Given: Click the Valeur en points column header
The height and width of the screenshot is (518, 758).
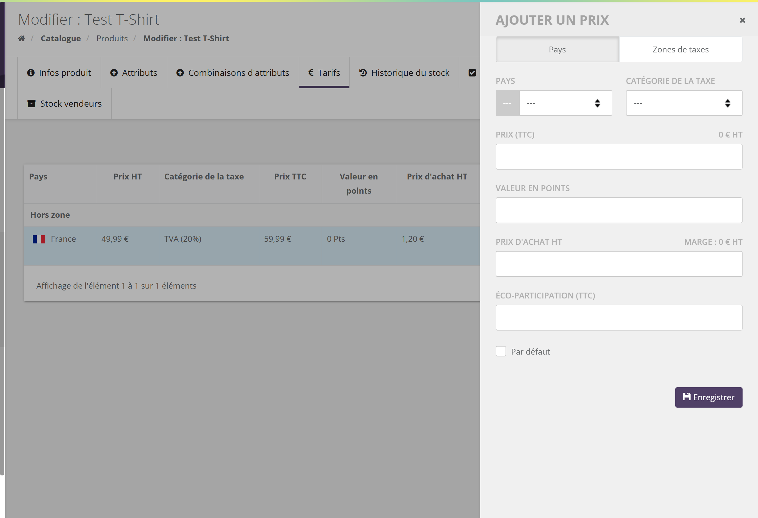Looking at the screenshot, I should [358, 184].
